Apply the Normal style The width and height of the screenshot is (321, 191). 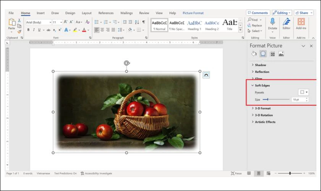click(159, 25)
